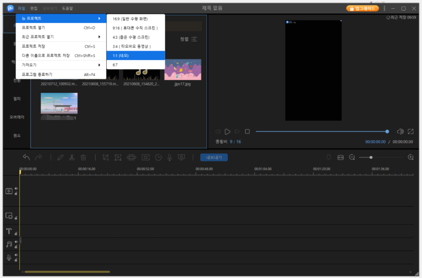Select the jjpc17.jpg media thumbnail
This screenshot has width=422, height=278.
click(183, 70)
